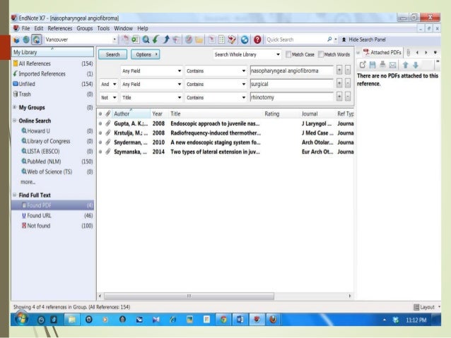
Task: Click the nasopharyngeal angiofibroma search field
Action: (x=291, y=71)
